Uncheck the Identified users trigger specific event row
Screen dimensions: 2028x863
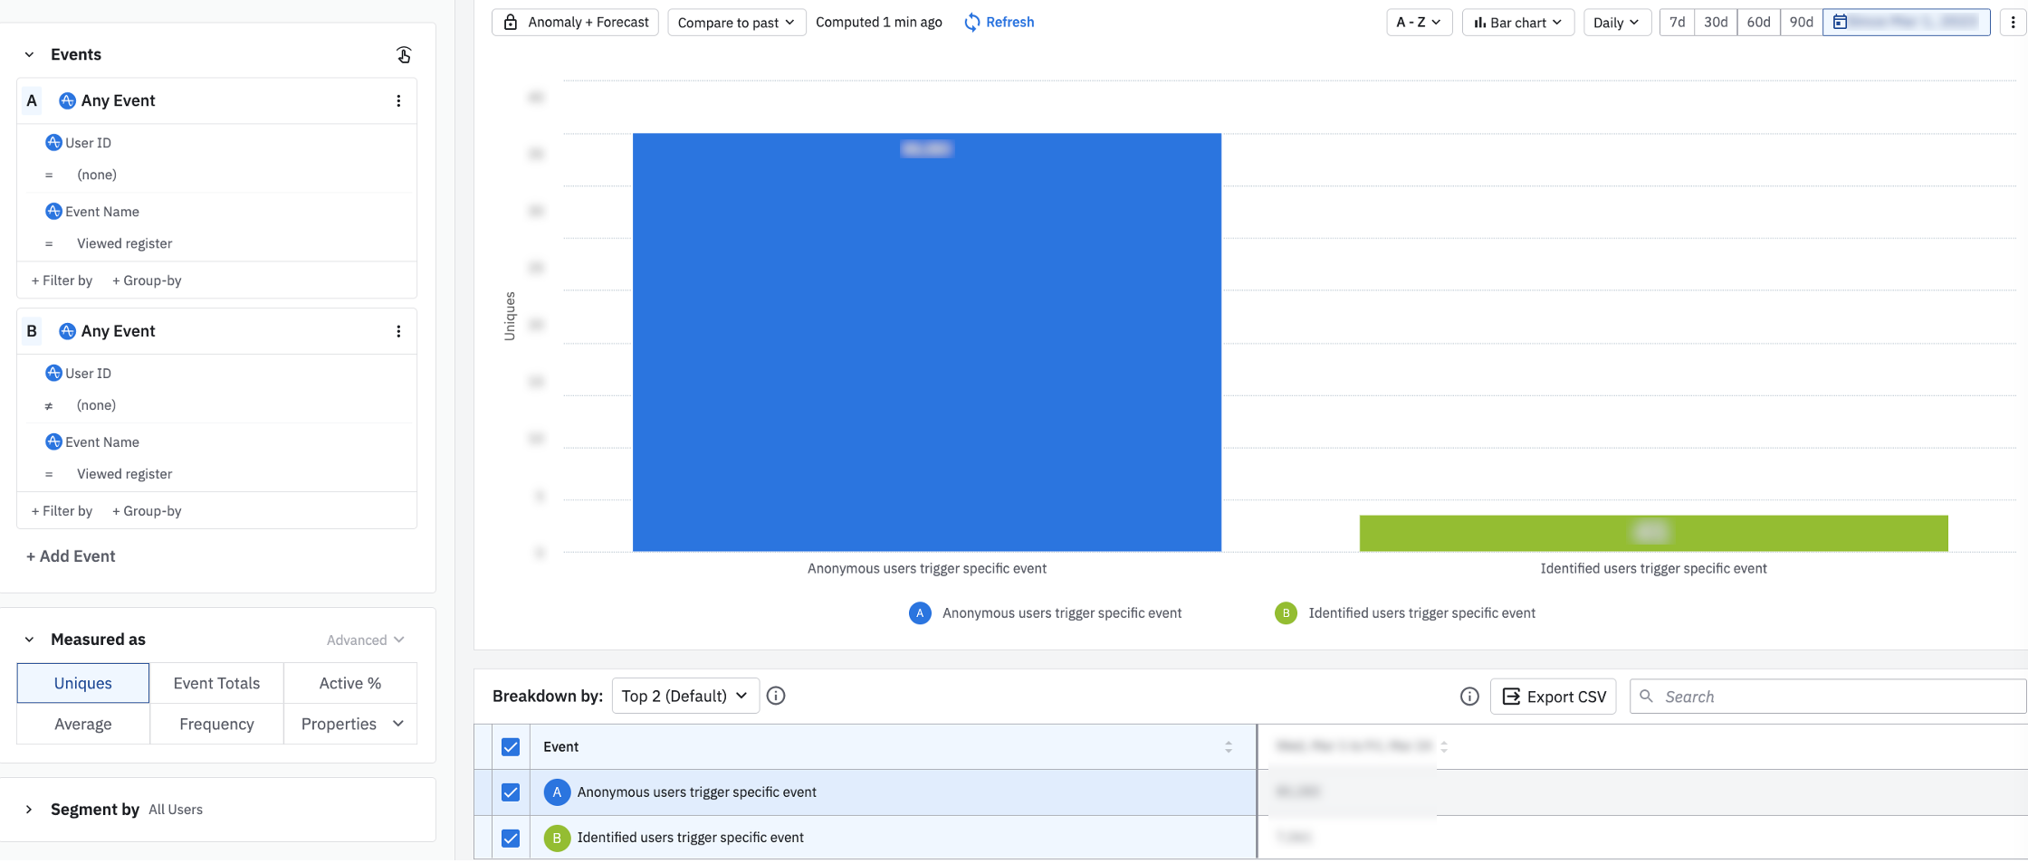(511, 838)
